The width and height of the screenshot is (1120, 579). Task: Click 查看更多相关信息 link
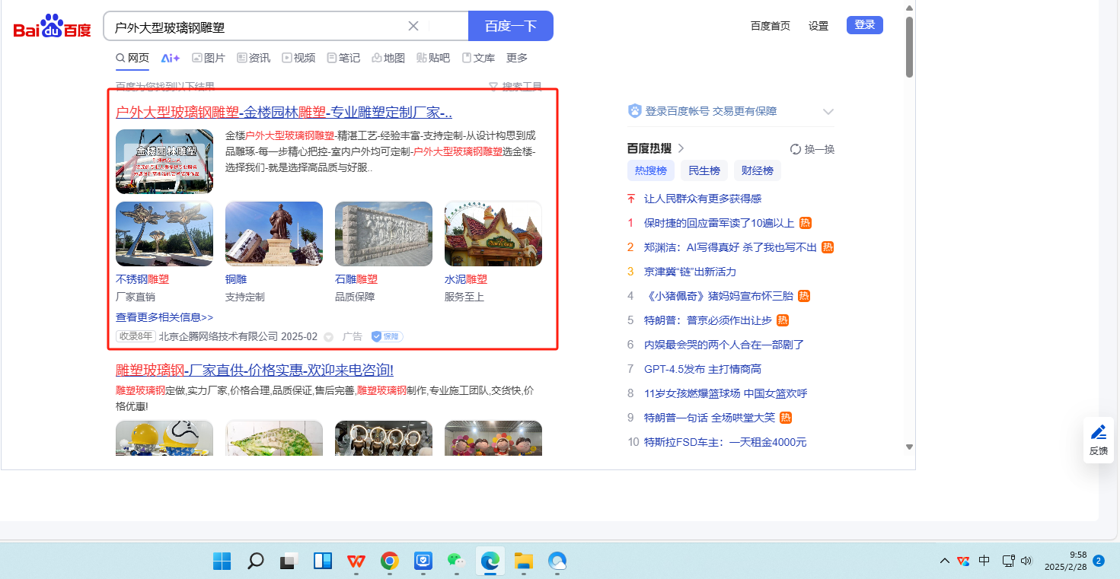click(164, 317)
